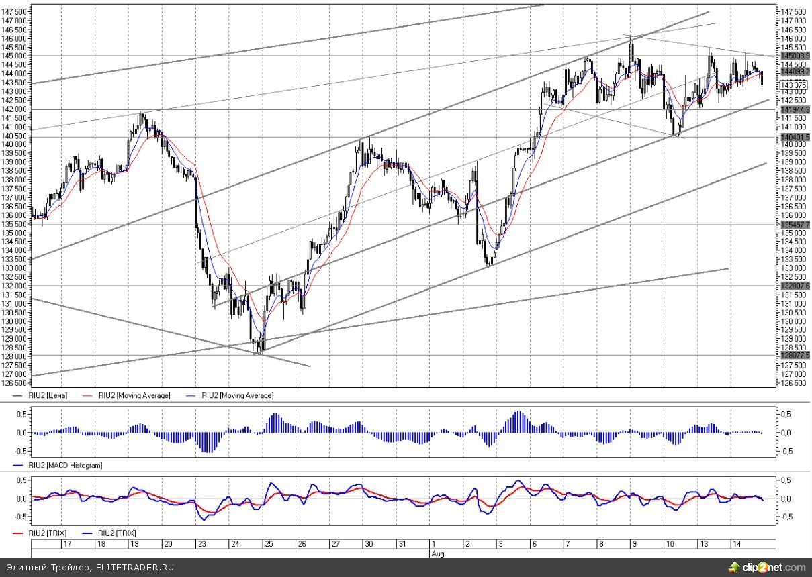812x577 pixels.
Task: Select the RIU2 [MACD Histogram] legend label
Action: pyautogui.click(x=64, y=465)
